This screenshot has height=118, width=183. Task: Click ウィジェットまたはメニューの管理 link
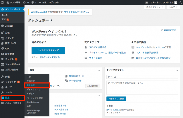(x=153, y=47)
